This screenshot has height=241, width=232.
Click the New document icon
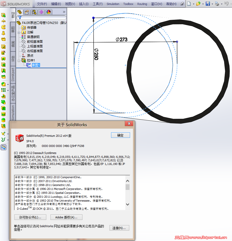[189, 4]
